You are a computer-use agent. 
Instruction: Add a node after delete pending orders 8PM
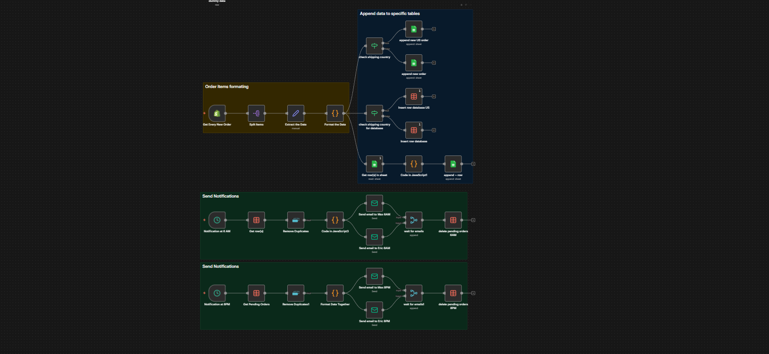[x=473, y=293]
